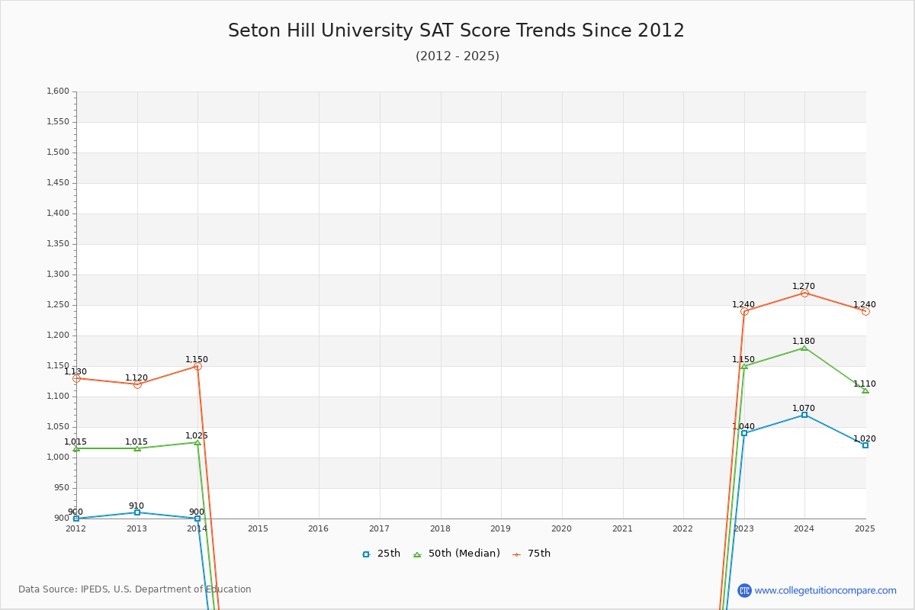Select the 2012 median marker 1,015
The image size is (915, 610).
point(76,448)
